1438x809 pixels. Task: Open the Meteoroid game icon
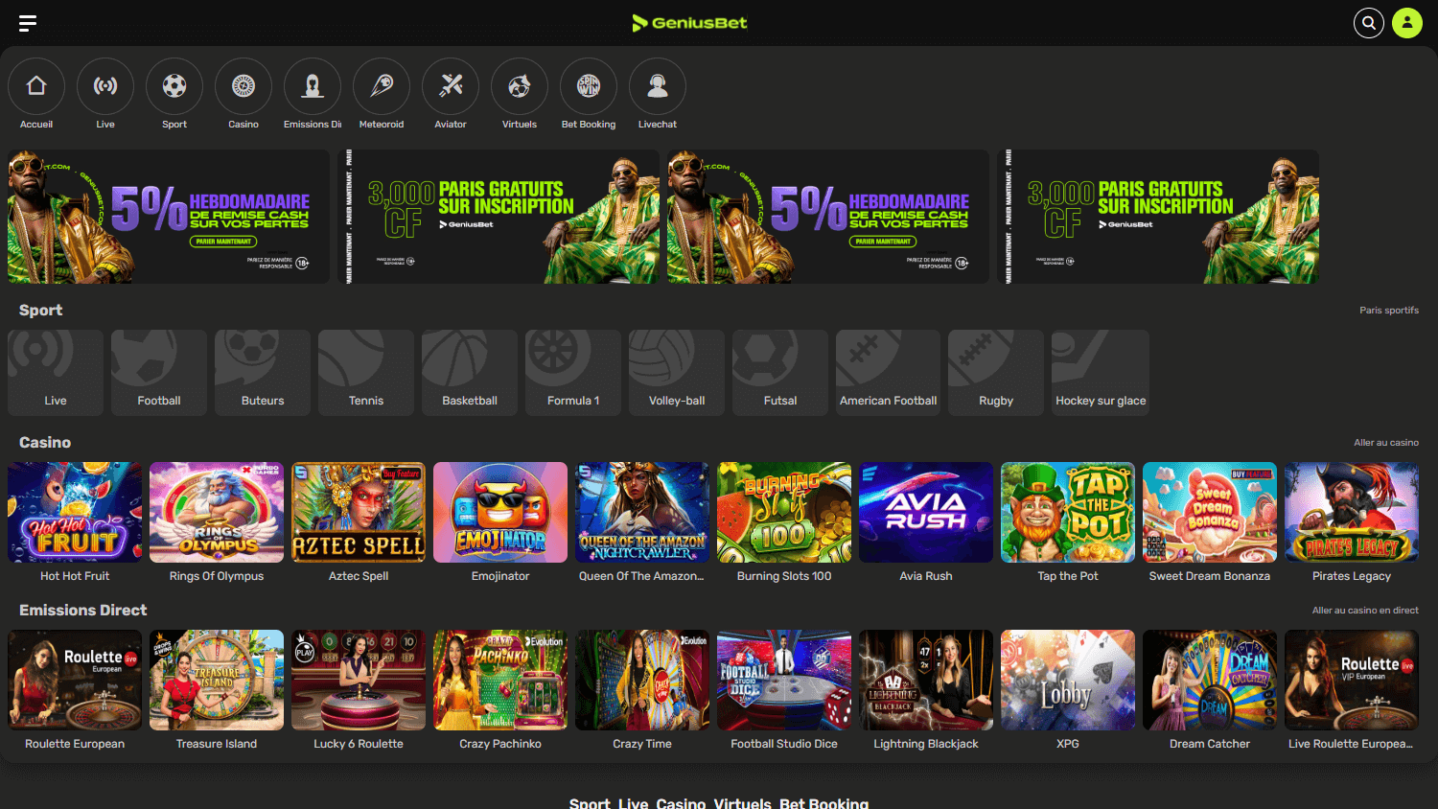click(x=382, y=85)
